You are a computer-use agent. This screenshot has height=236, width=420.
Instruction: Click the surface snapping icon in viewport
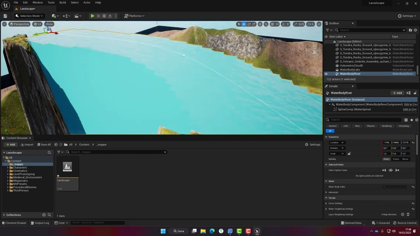pyautogui.click(x=266, y=24)
